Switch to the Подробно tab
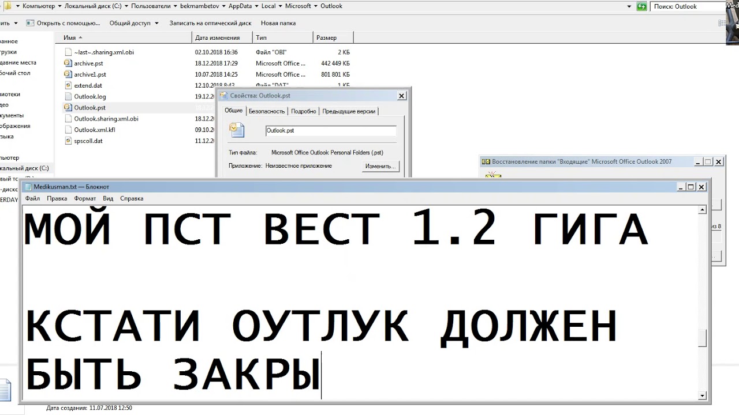The height and width of the screenshot is (415, 739). click(304, 111)
